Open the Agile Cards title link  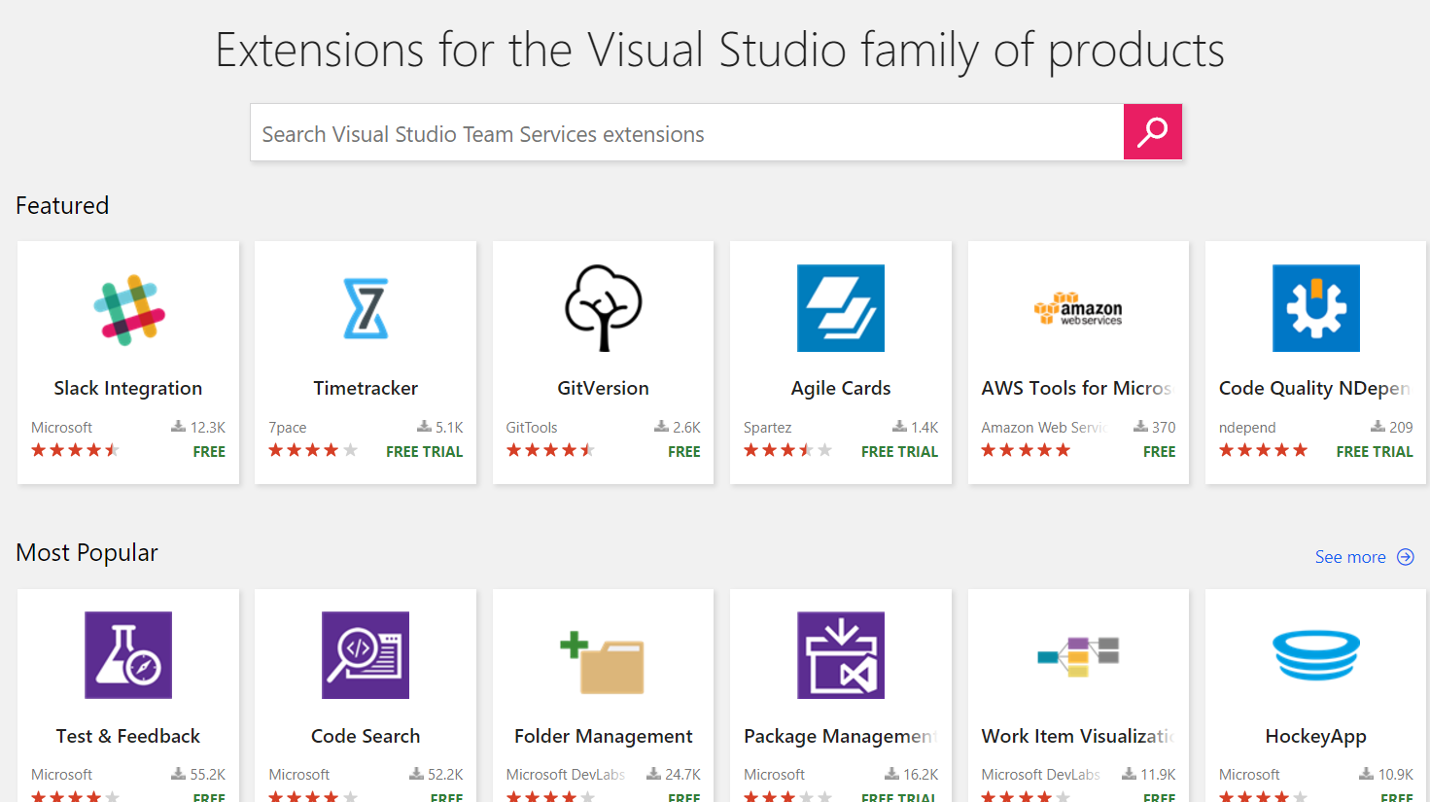pos(841,388)
